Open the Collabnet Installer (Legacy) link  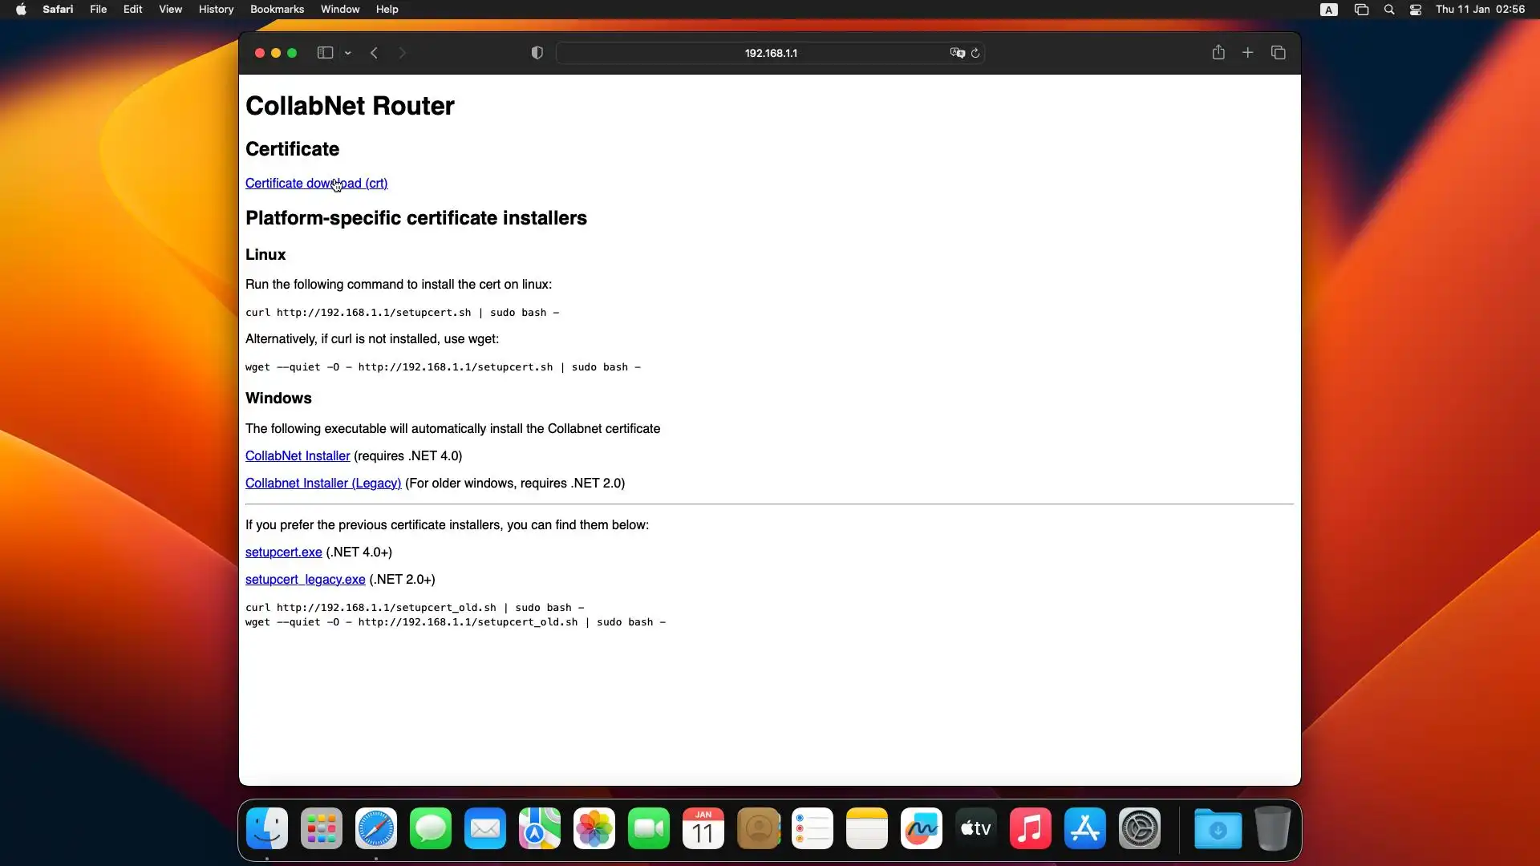coord(323,484)
